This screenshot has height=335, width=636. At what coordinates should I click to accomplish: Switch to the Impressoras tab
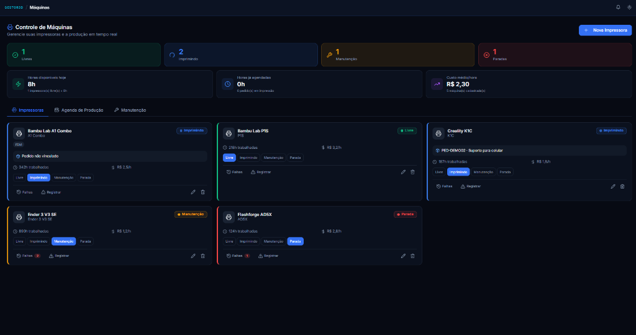27,110
